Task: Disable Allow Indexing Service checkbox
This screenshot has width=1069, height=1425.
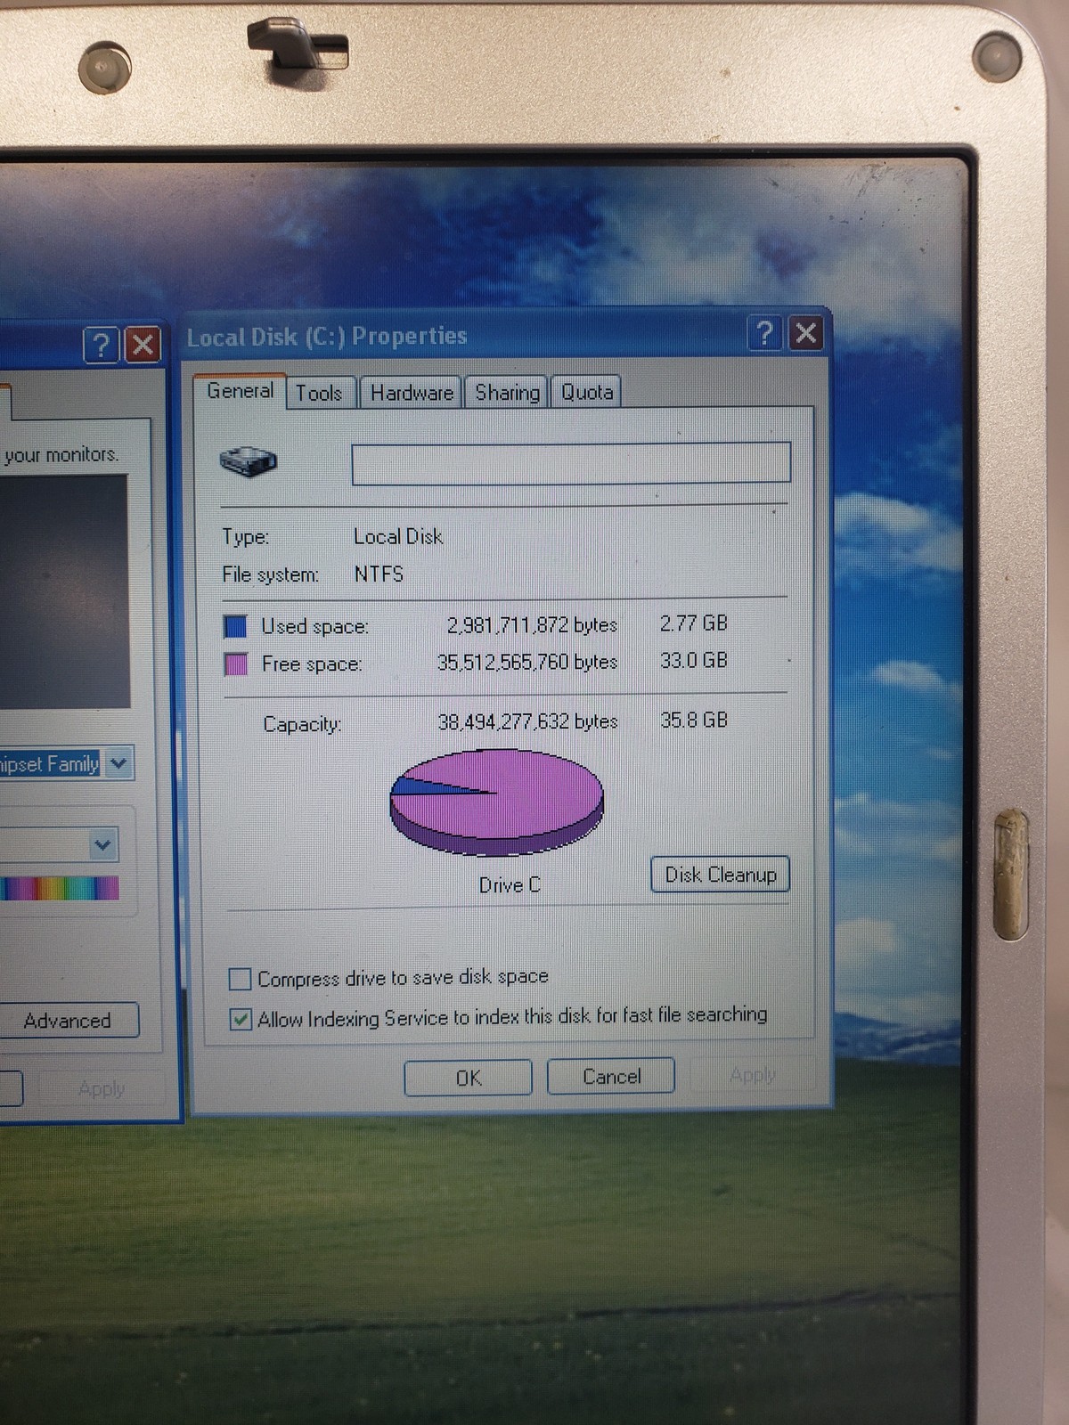Action: tap(241, 1019)
